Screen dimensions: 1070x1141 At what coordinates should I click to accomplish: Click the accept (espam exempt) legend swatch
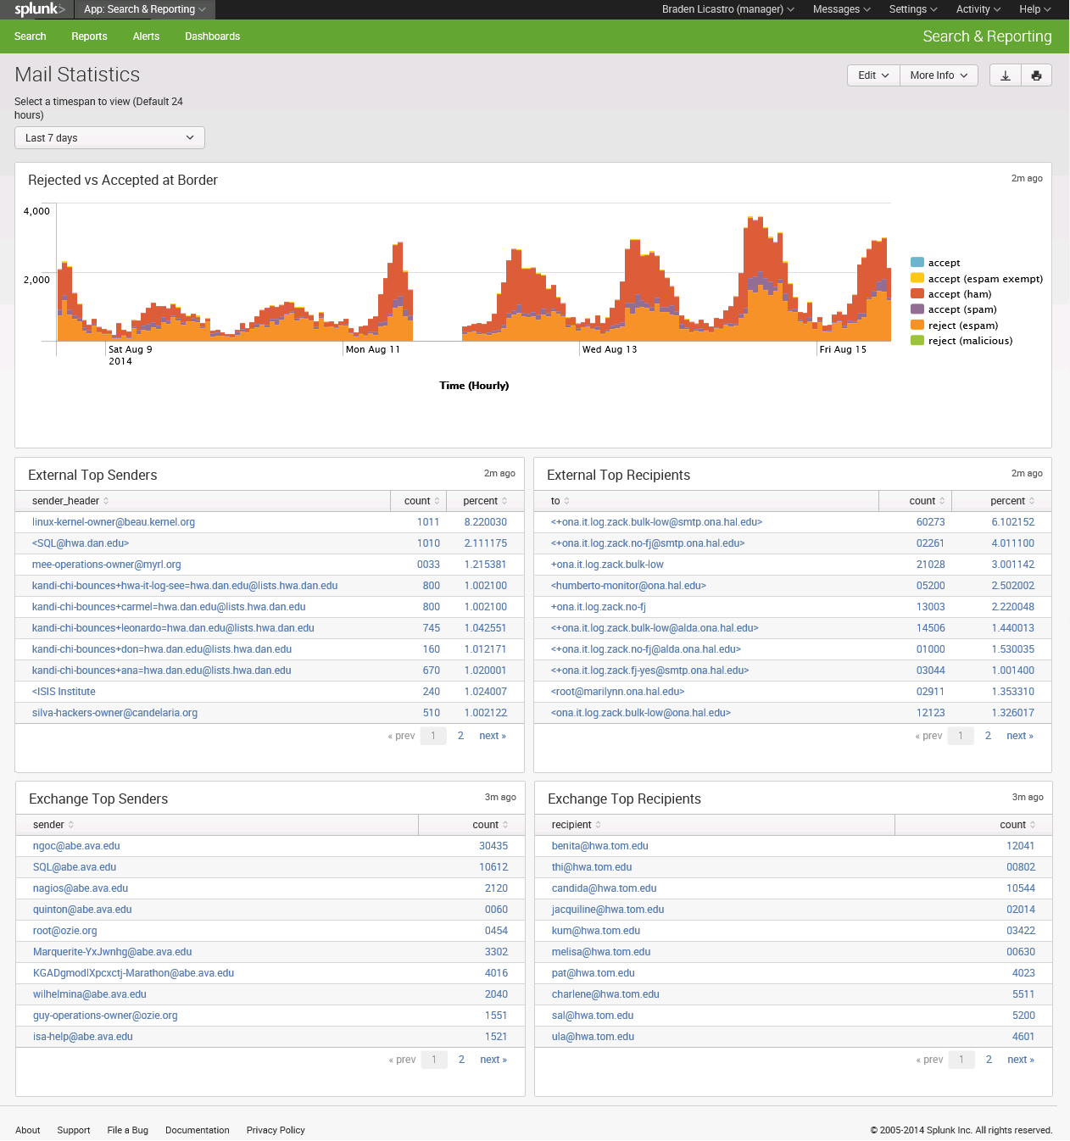[x=917, y=278]
